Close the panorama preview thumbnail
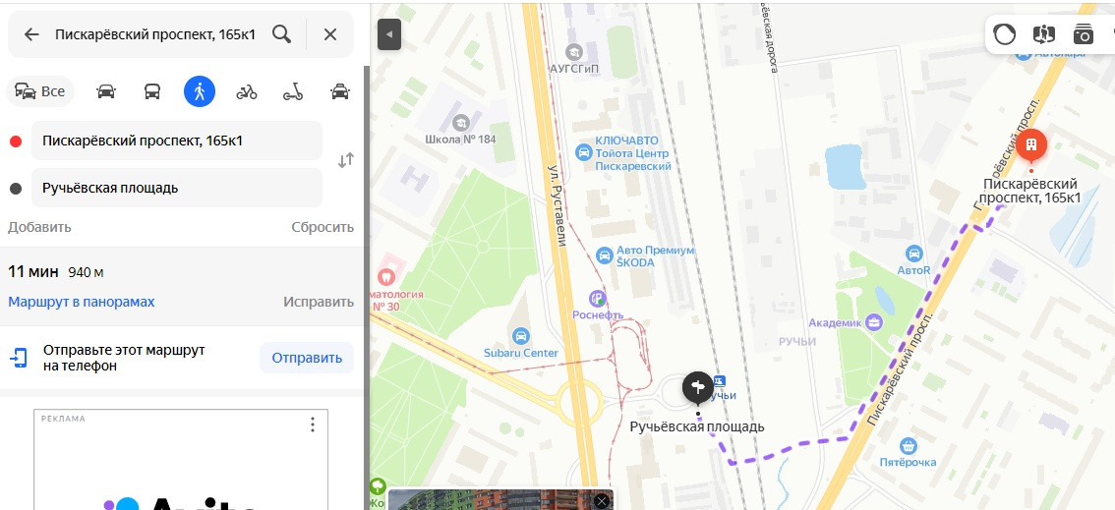 [603, 501]
